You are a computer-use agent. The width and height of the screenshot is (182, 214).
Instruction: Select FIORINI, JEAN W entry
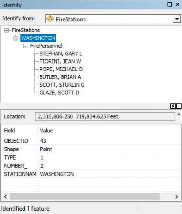click(60, 61)
